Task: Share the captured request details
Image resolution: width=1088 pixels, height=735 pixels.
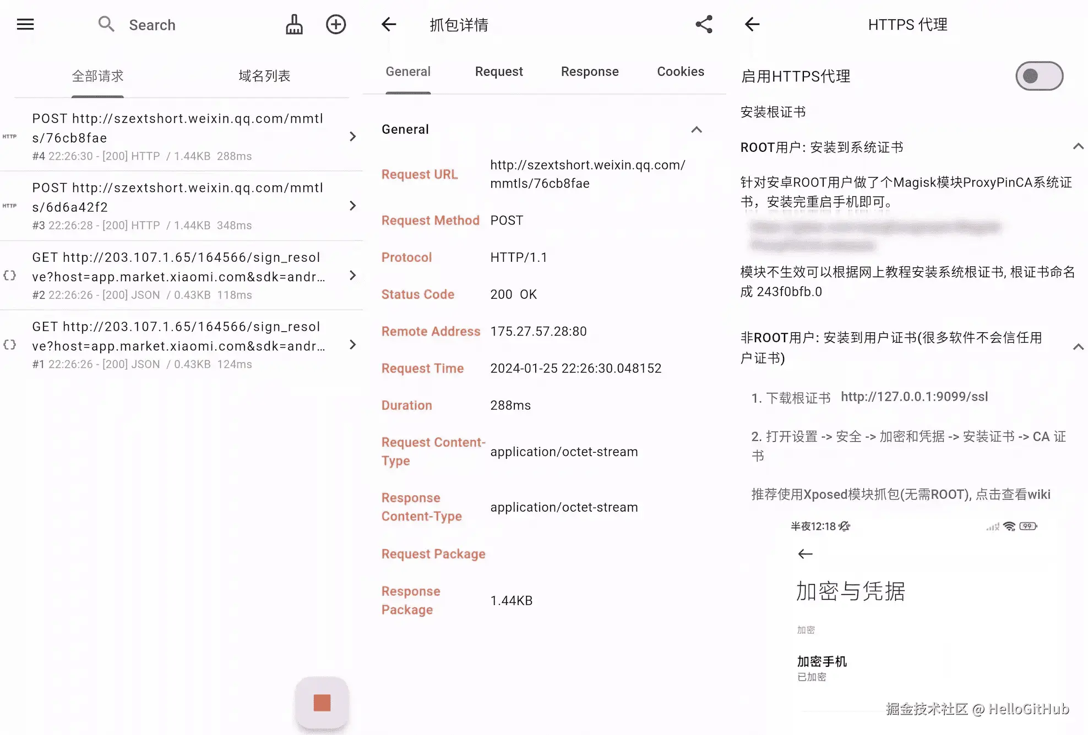Action: click(704, 24)
